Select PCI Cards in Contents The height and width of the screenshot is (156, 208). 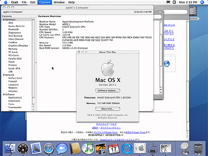[13, 55]
